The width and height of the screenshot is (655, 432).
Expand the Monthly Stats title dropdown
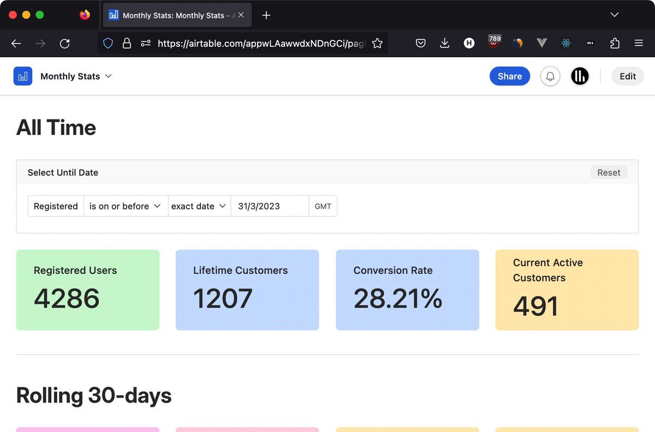click(108, 76)
